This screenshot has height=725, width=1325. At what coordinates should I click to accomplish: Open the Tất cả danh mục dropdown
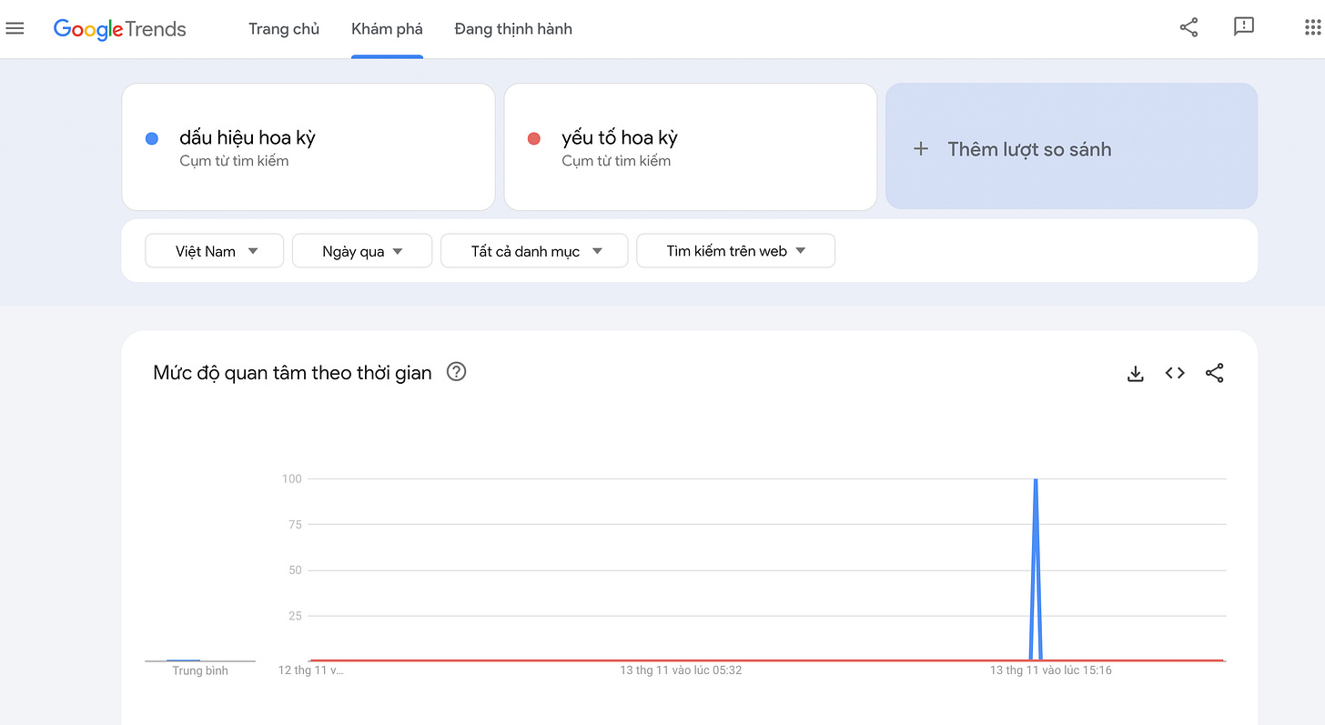[x=534, y=251]
